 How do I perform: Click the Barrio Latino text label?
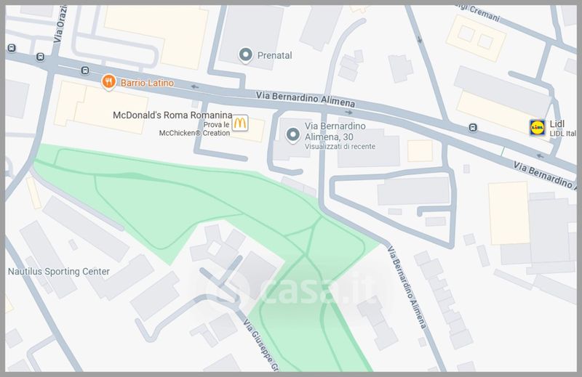147,83
